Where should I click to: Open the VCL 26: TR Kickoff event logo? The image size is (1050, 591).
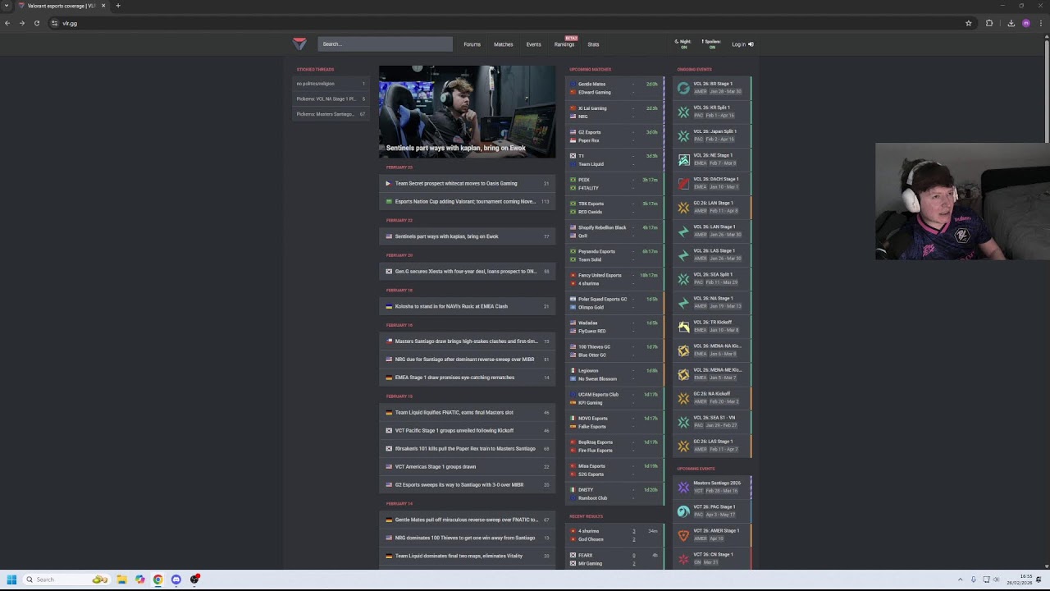tap(683, 326)
